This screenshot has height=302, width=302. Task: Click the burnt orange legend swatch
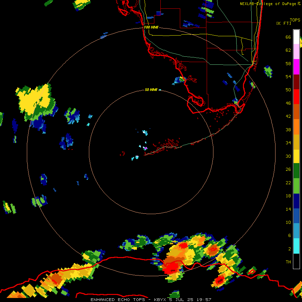[x=296, y=112]
